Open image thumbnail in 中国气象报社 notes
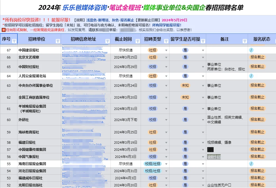Viewport: 276px width, 188px height. point(214,157)
